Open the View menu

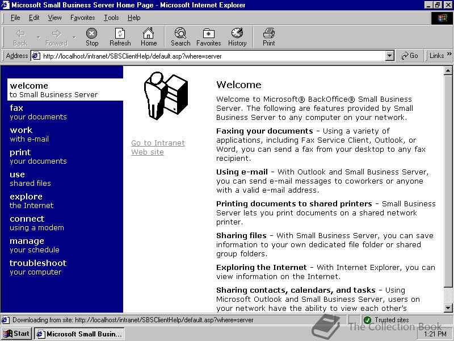pos(54,18)
